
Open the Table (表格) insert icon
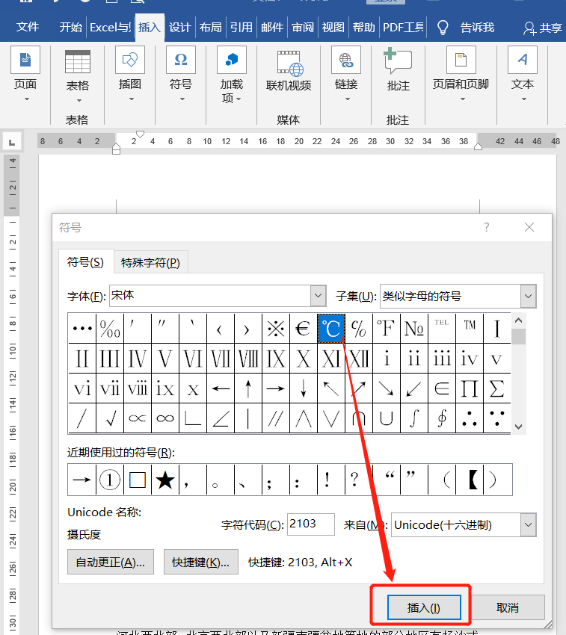point(78,61)
